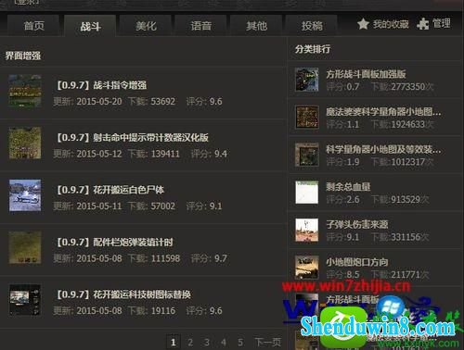Click 下载:913529次 text in ranking

tap(400, 199)
